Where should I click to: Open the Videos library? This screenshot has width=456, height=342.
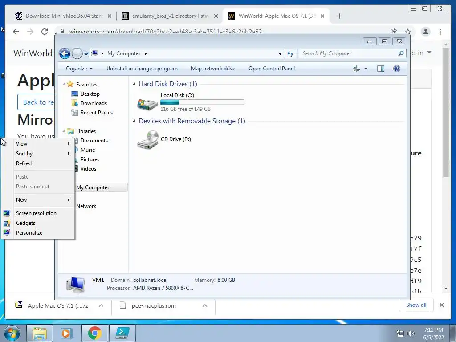tap(88, 169)
